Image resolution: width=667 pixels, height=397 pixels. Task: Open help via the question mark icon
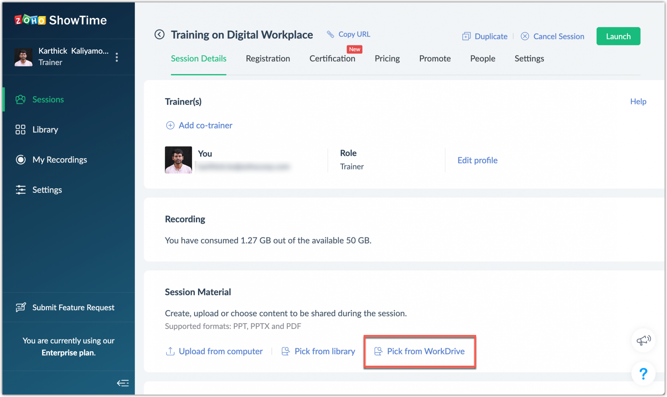[x=643, y=374]
